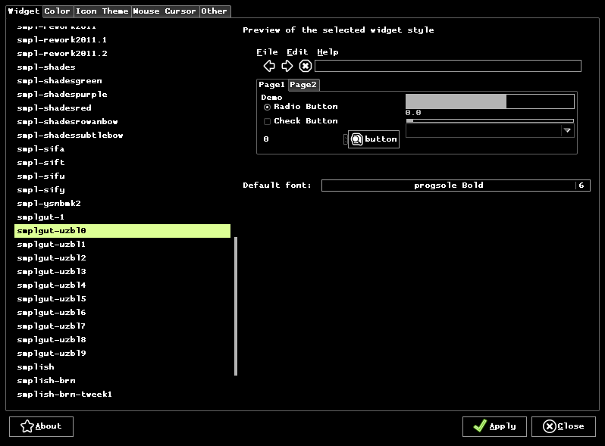Select theme smpl-rework2011.2
This screenshot has height=446, width=605.
point(122,54)
